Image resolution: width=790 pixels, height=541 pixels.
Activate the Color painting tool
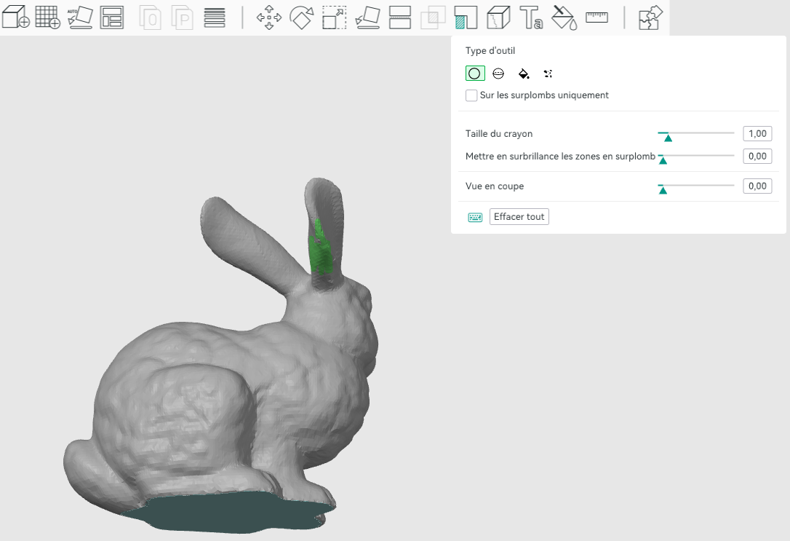click(564, 17)
